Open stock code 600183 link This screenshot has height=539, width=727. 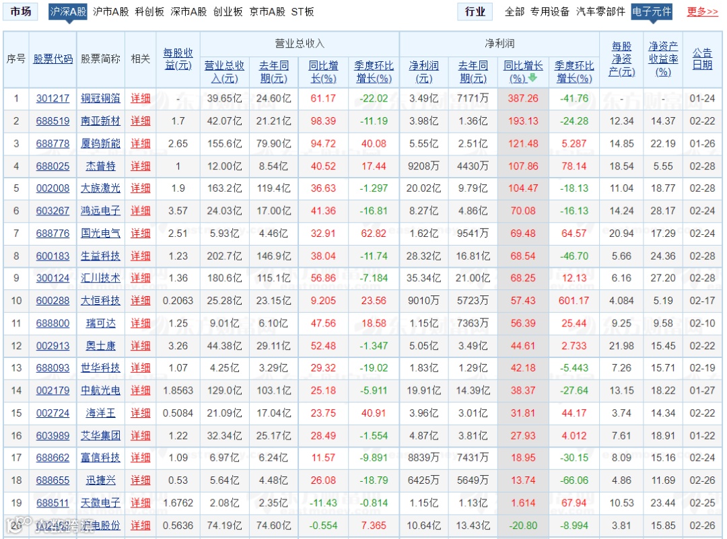tap(53, 256)
